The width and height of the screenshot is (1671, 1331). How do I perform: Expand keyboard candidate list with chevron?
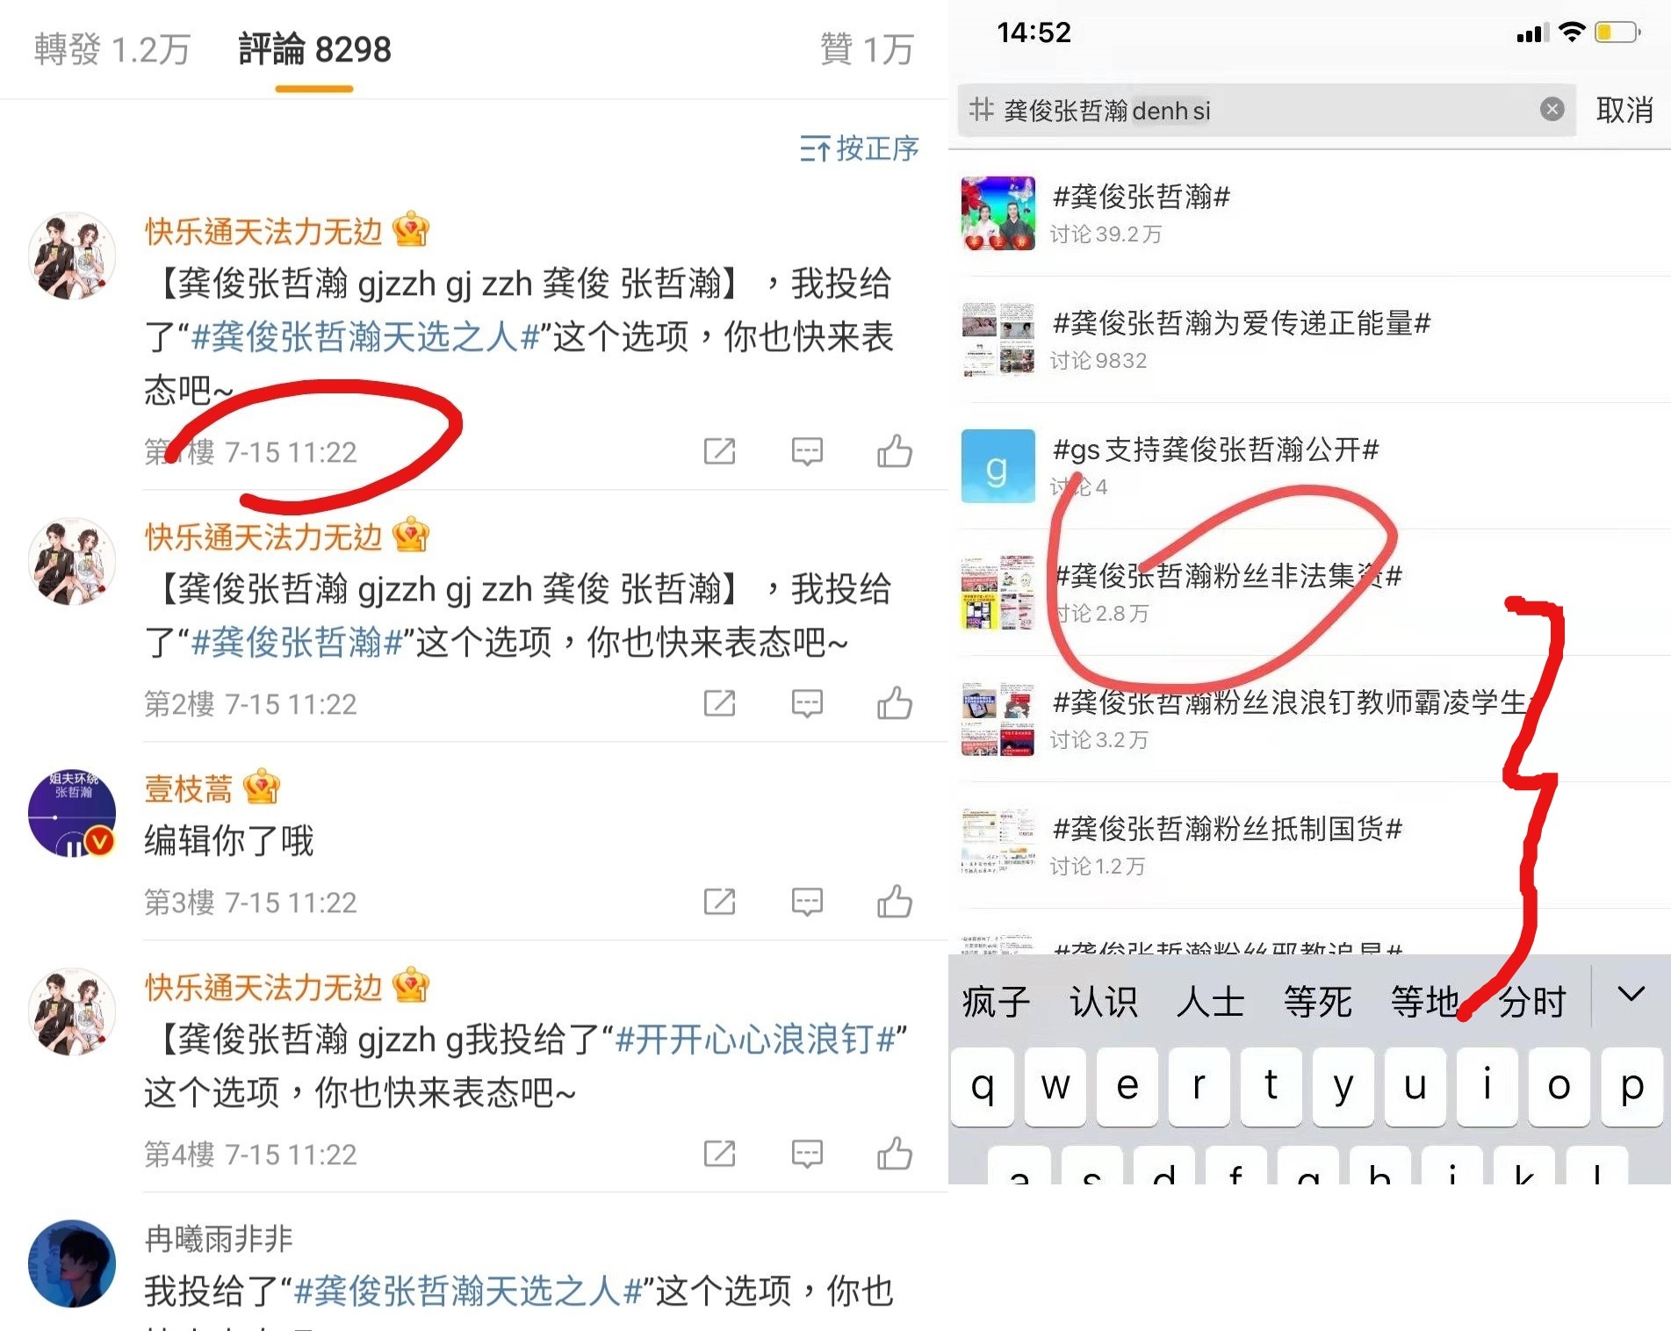click(1631, 995)
